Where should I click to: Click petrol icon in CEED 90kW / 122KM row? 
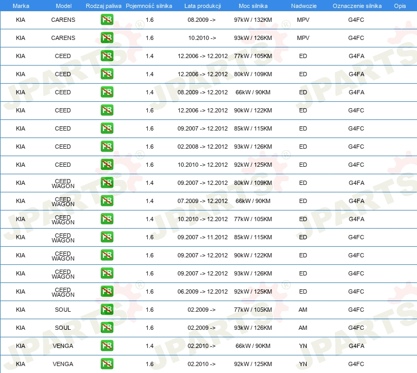pos(107,110)
